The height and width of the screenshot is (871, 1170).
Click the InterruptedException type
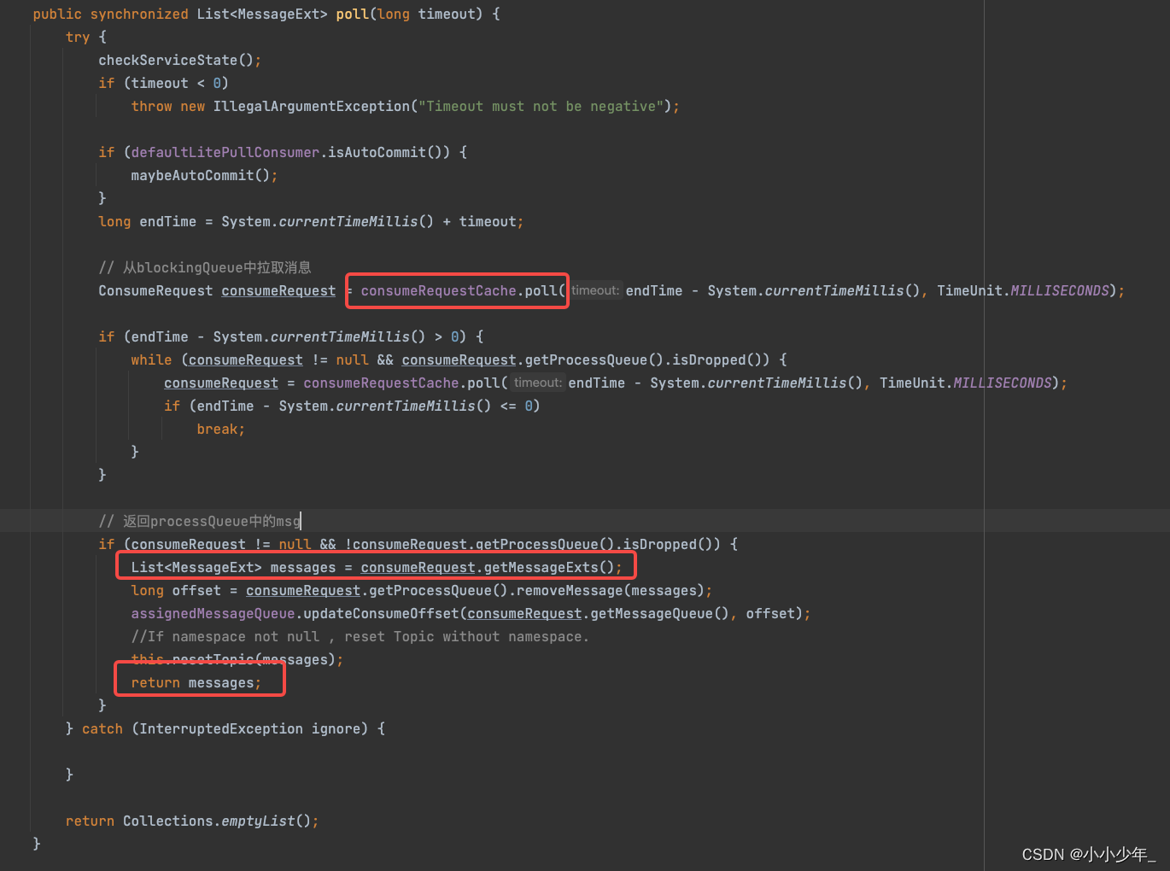(x=221, y=729)
